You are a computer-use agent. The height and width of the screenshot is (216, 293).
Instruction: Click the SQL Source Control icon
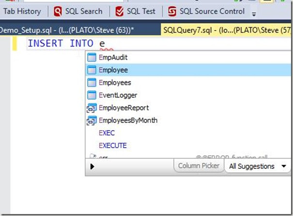click(x=172, y=12)
